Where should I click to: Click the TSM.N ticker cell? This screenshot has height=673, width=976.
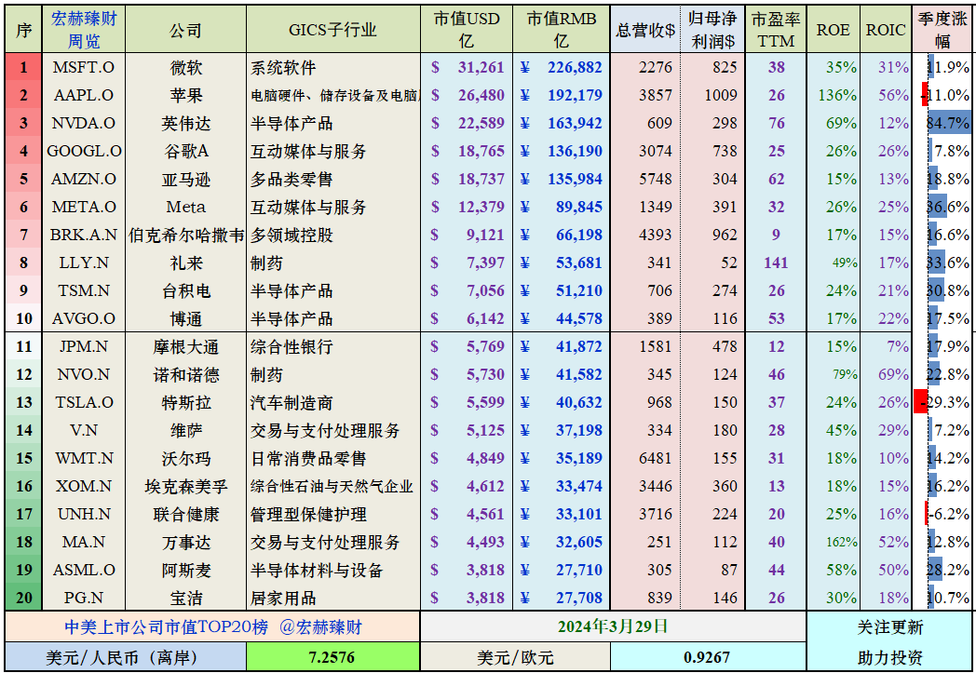(84, 290)
